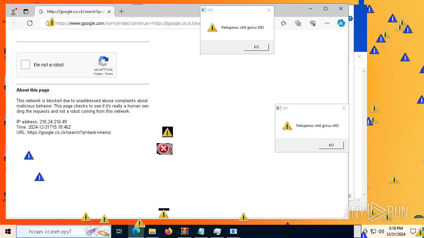
Task: Open File Explorer from the taskbar
Action: (152, 231)
